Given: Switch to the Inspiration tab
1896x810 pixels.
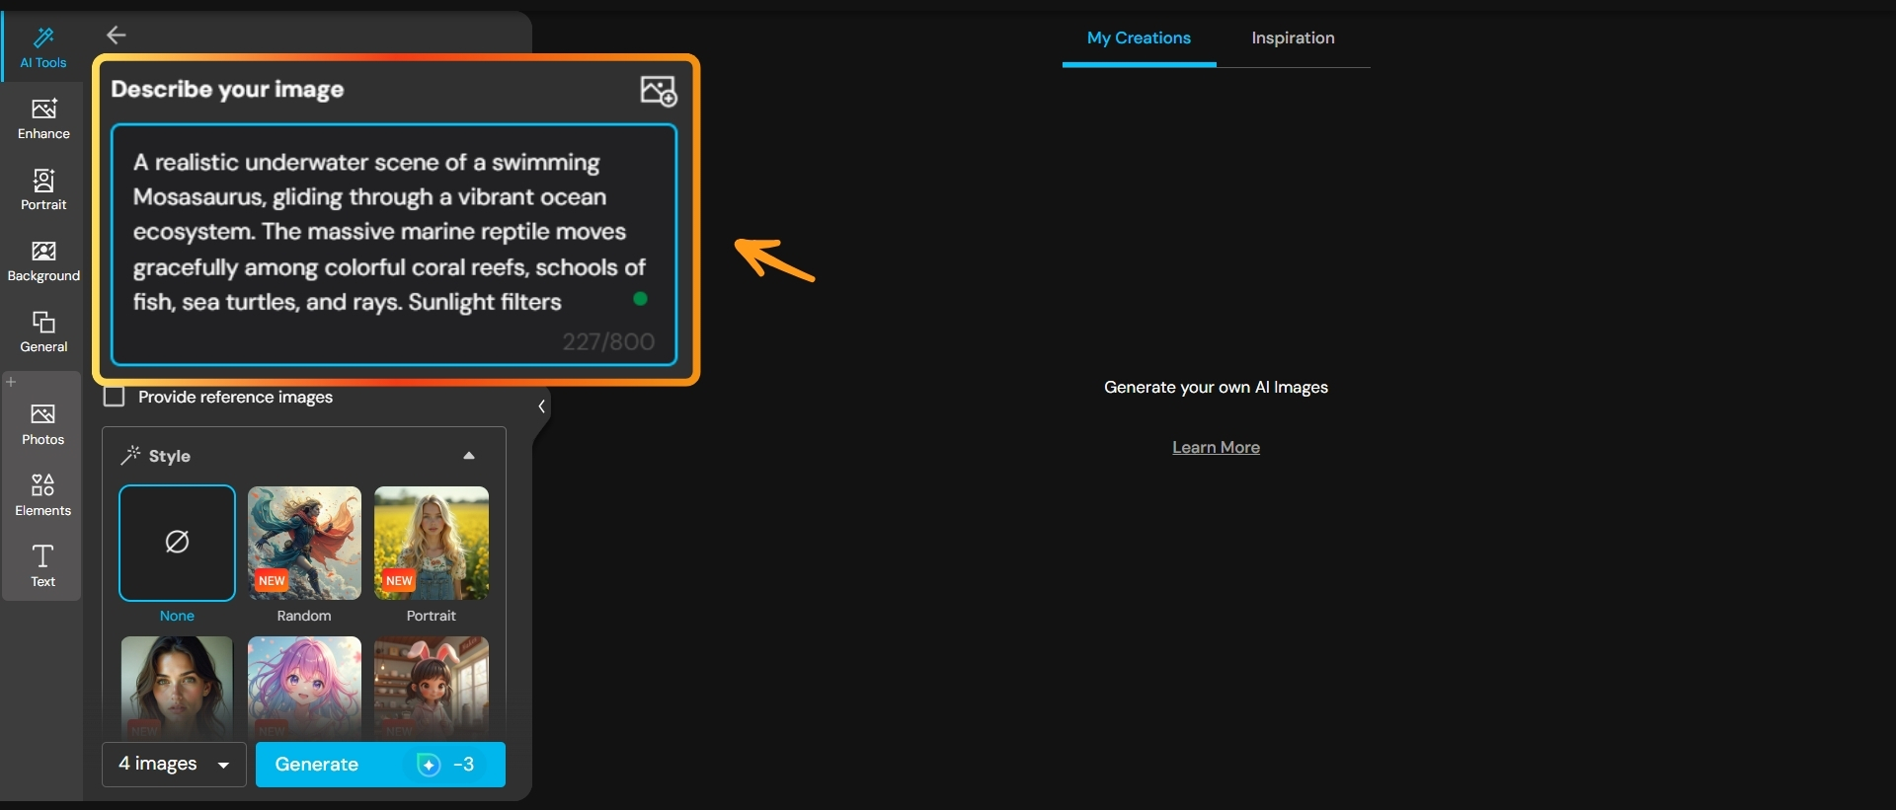Looking at the screenshot, I should [1293, 38].
